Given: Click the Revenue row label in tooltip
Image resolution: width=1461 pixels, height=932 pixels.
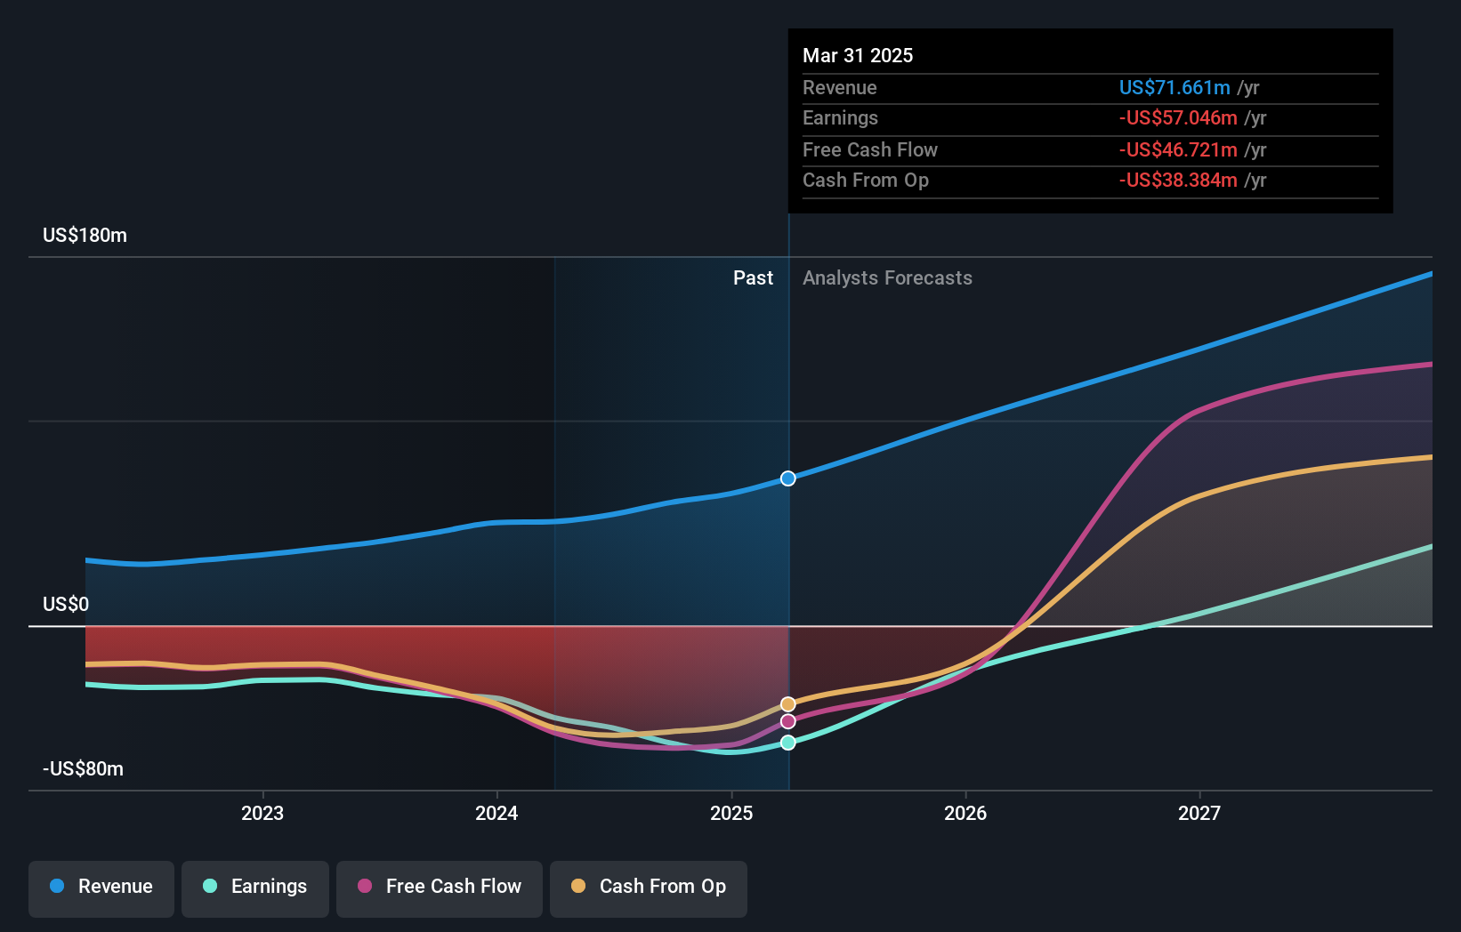Looking at the screenshot, I should coord(839,87).
